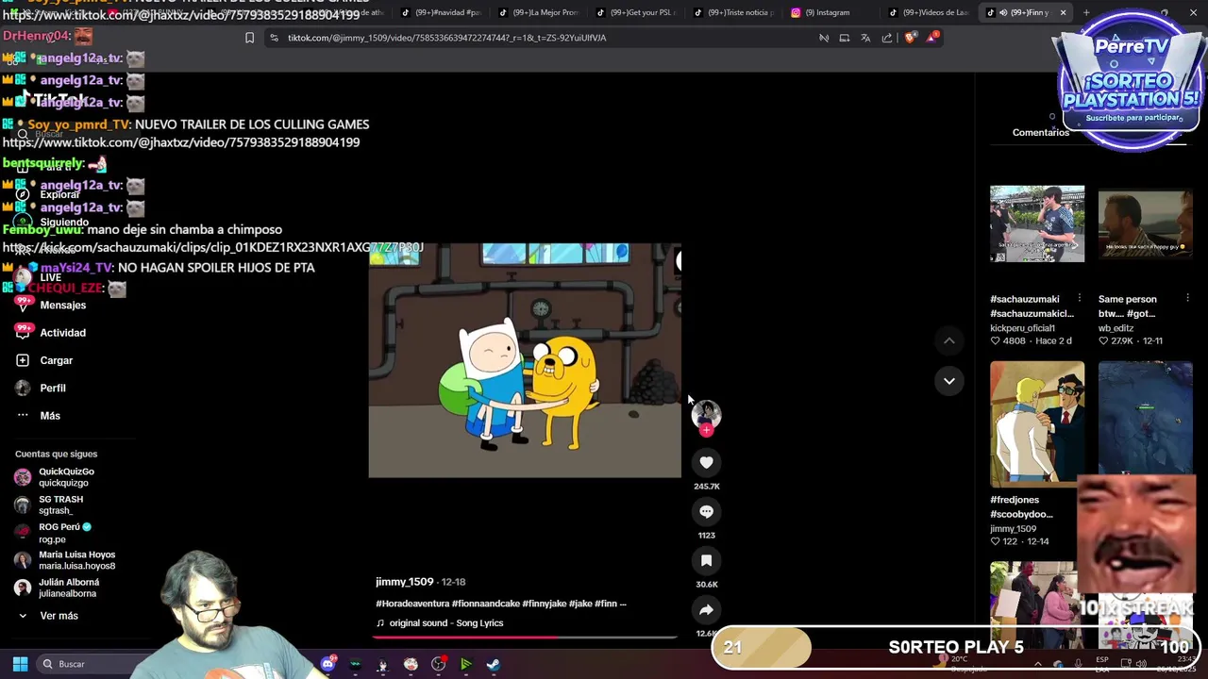Open Mensajes in the TikTok sidebar
This screenshot has height=679, width=1208.
62,306
